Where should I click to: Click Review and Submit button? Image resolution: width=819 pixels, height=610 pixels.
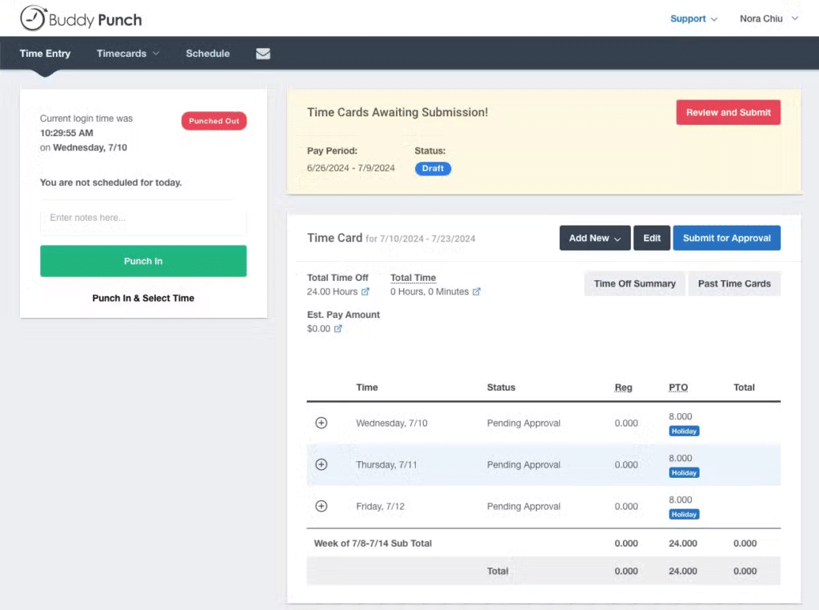coord(728,112)
